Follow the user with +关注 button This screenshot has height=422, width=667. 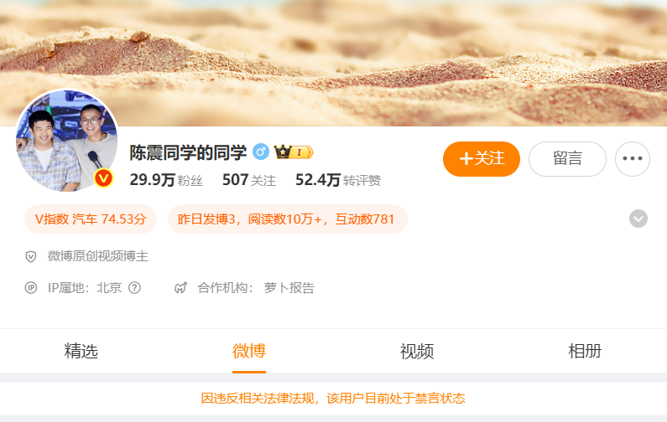point(481,159)
